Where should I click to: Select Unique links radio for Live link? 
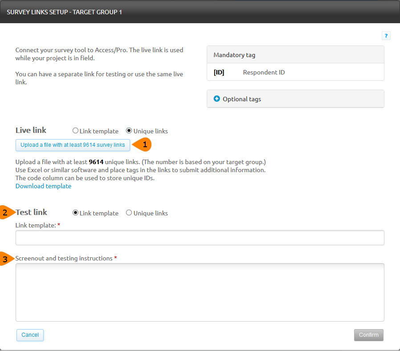pos(129,131)
